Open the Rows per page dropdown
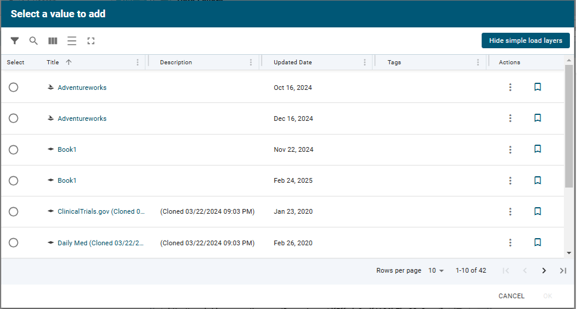Viewport: 577px width, 309px height. (436, 271)
